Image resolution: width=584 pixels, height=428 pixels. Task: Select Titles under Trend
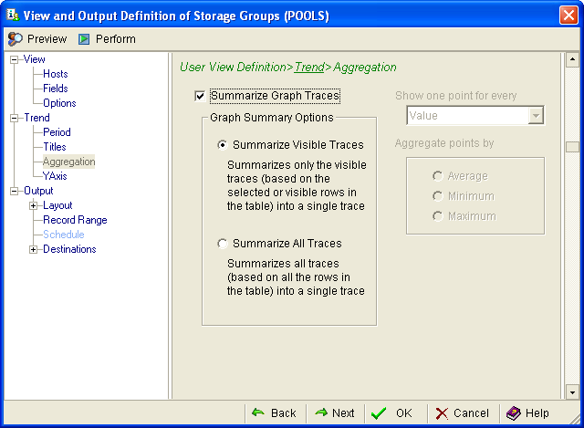click(55, 147)
